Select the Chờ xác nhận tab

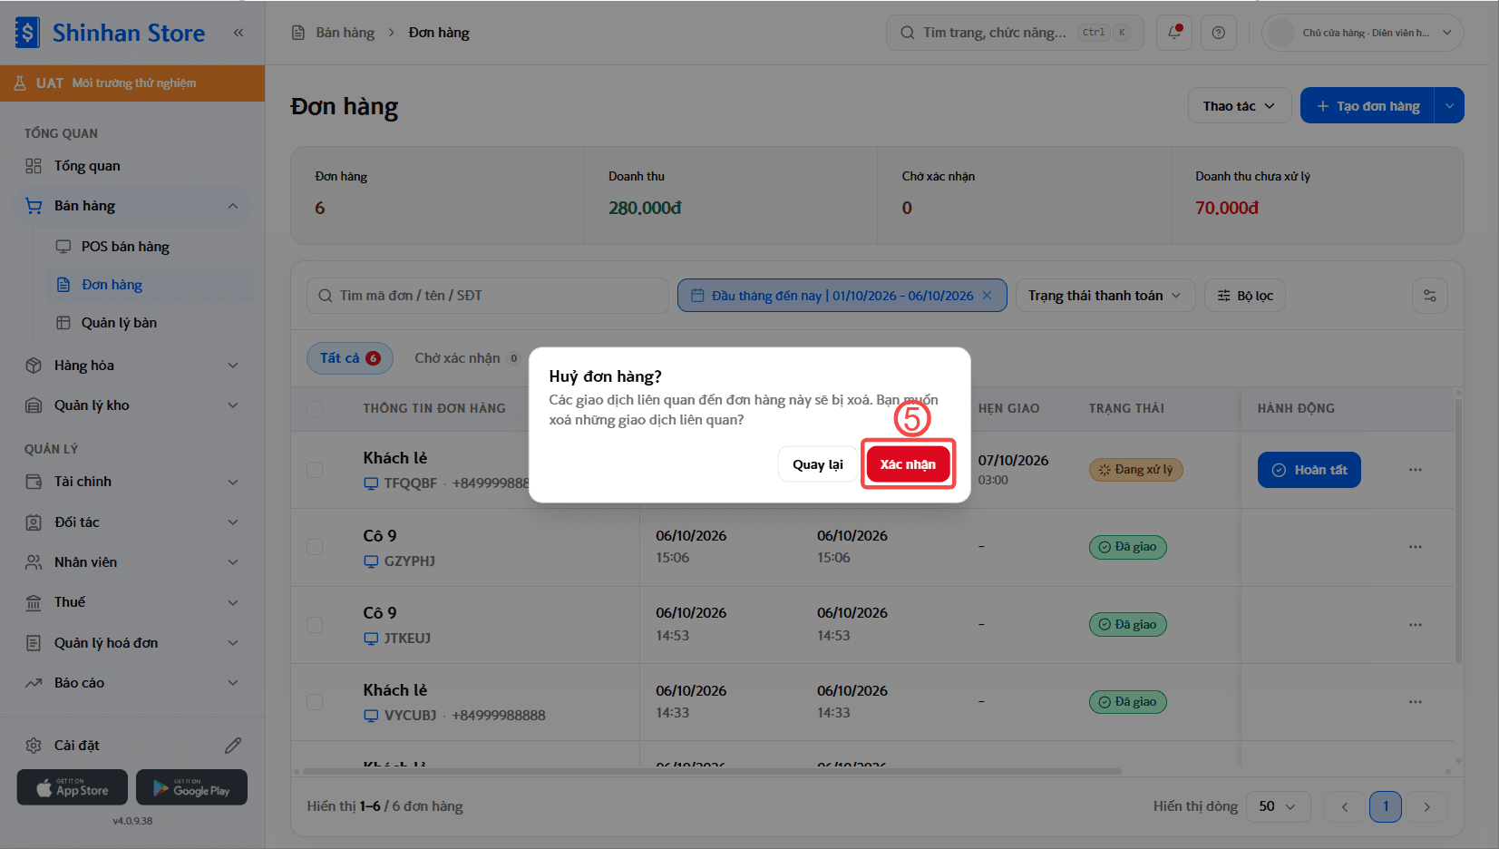pyautogui.click(x=466, y=358)
